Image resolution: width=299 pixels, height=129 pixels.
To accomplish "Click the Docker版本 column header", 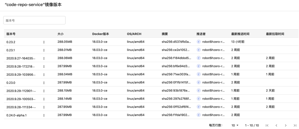I will point(100,34).
